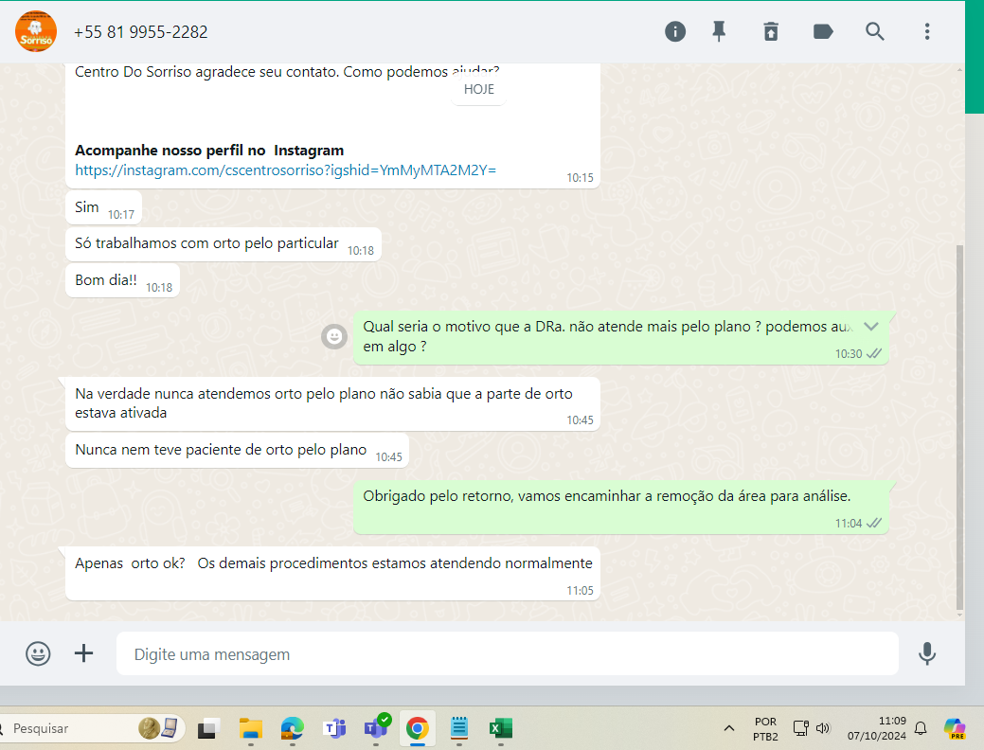
Task: Open the Notepad taskbar icon
Action: (459, 728)
